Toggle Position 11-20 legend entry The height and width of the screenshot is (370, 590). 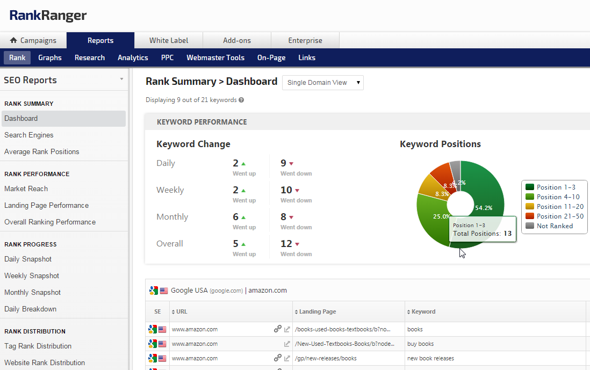point(554,207)
